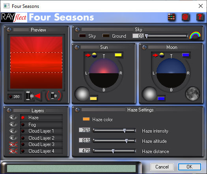Click the Preview panel sphere knob

pyautogui.click(x=9, y=30)
